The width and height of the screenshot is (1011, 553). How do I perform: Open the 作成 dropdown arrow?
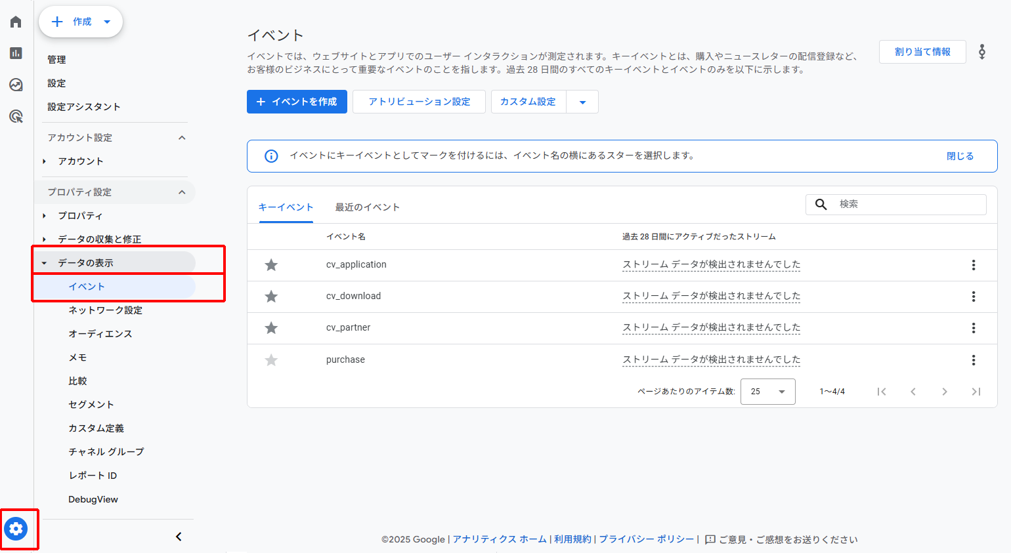point(106,21)
